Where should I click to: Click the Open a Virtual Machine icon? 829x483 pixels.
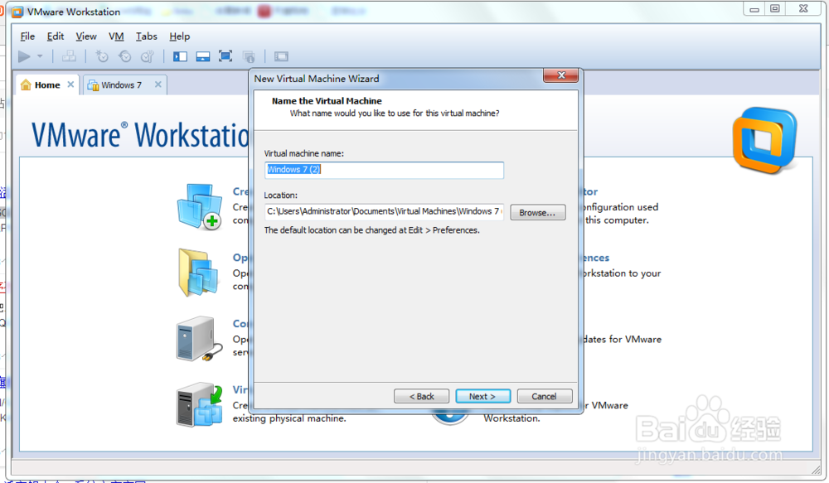pos(199,272)
